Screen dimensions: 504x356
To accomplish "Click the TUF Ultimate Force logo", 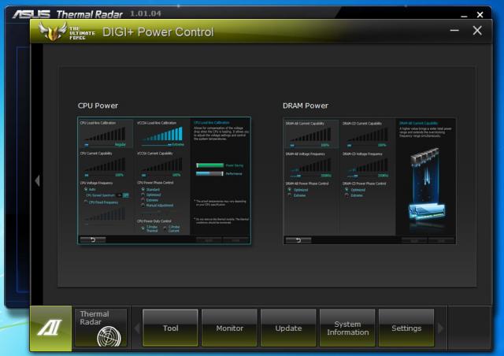I will (x=67, y=32).
